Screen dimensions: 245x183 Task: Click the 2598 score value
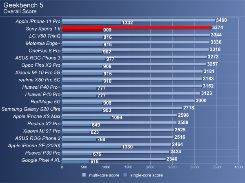(183, 115)
